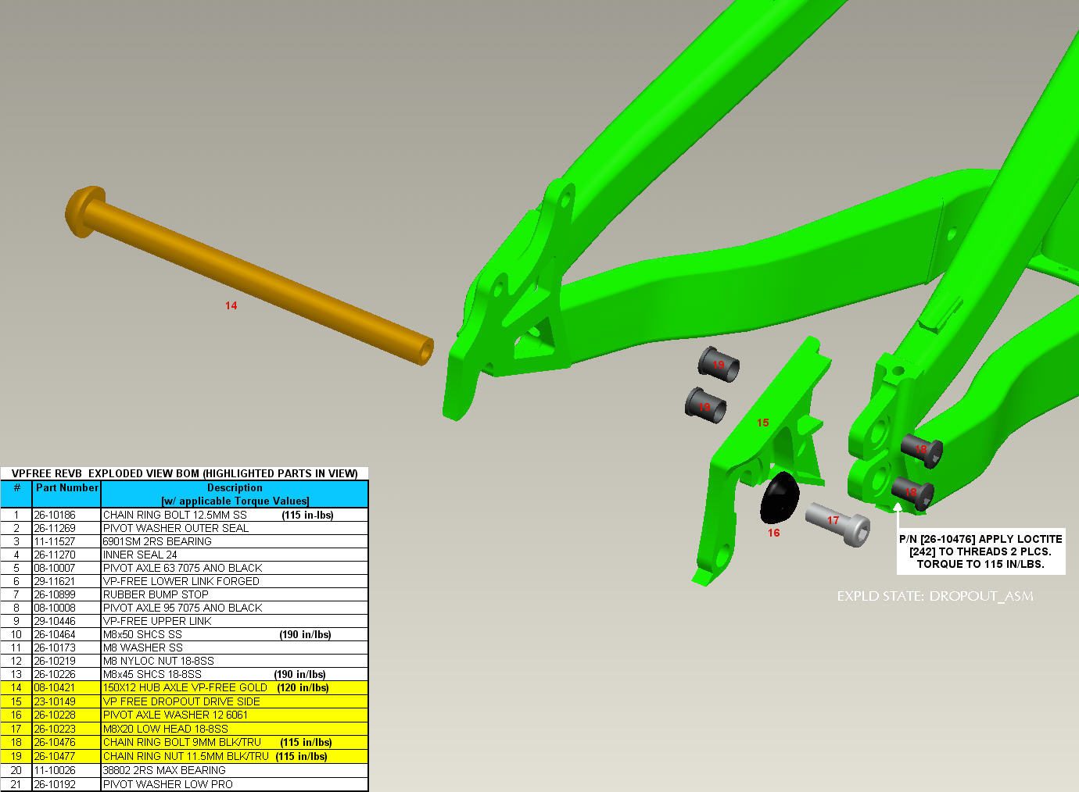Click part number 26-10476 in the table
Viewport: 1079px width, 792px height.
[x=55, y=742]
